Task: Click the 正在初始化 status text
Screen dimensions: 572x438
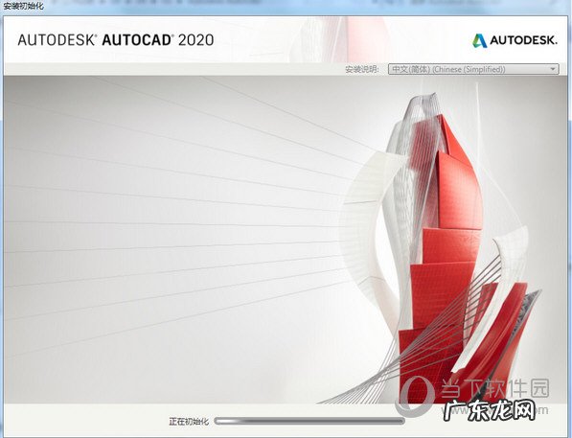Action: (x=189, y=422)
